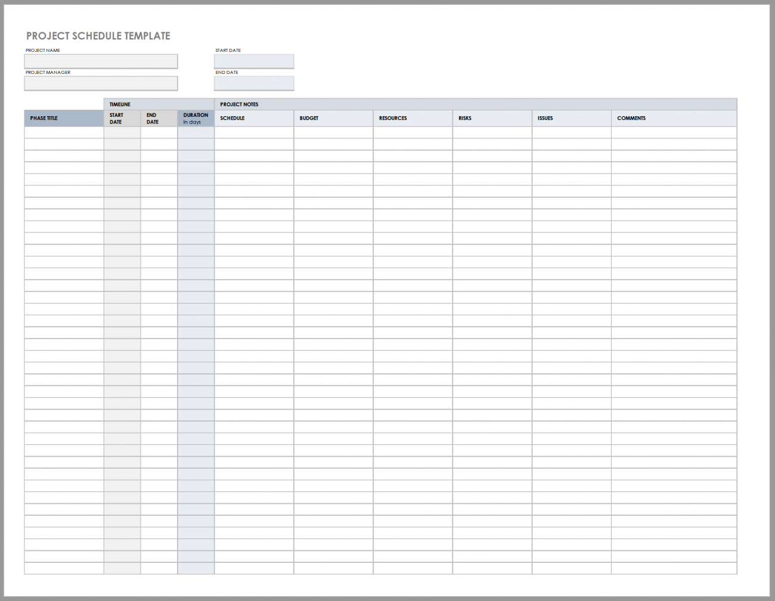
Task: Select the Resources column header
Action: point(412,118)
